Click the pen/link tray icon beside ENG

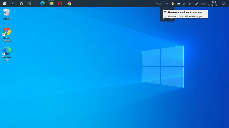point(196,4)
